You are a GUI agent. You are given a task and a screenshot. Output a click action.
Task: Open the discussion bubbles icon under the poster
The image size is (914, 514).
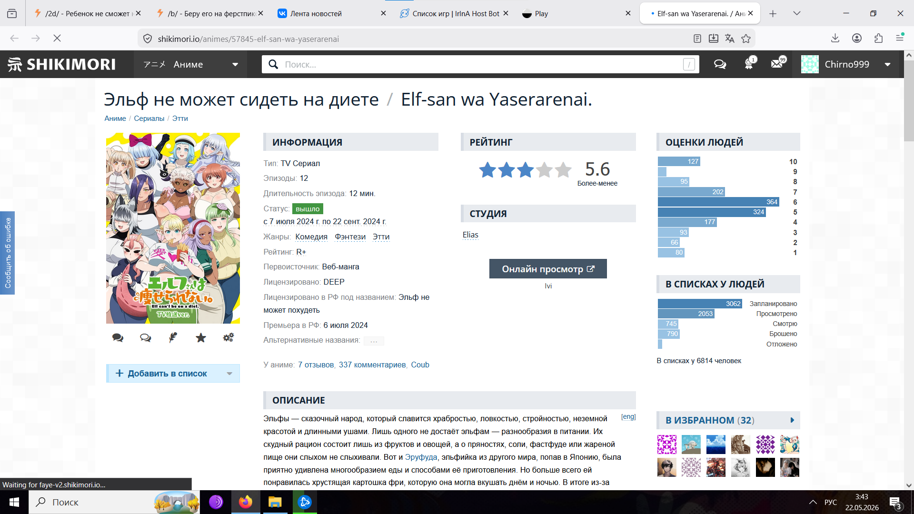click(145, 337)
